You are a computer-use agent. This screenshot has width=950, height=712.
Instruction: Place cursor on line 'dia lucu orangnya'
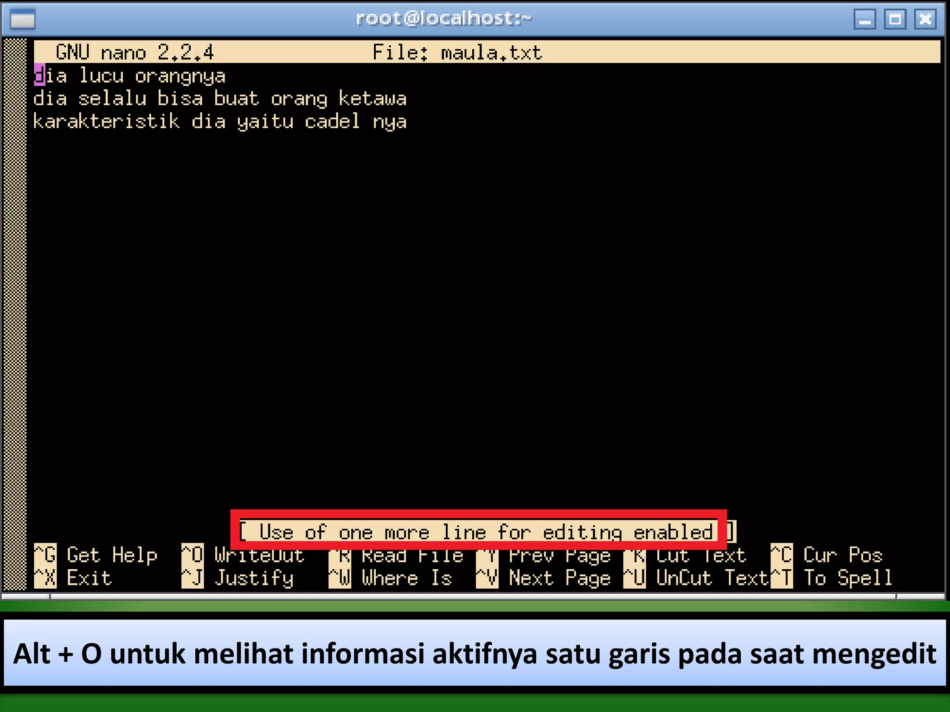click(130, 76)
